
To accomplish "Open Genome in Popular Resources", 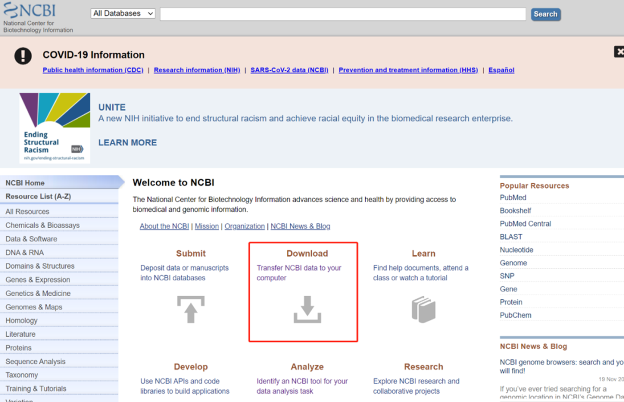I will [513, 263].
